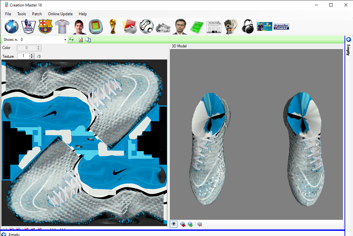
Task: Click the transfermarkt toolbar icon
Action: tap(281, 27)
